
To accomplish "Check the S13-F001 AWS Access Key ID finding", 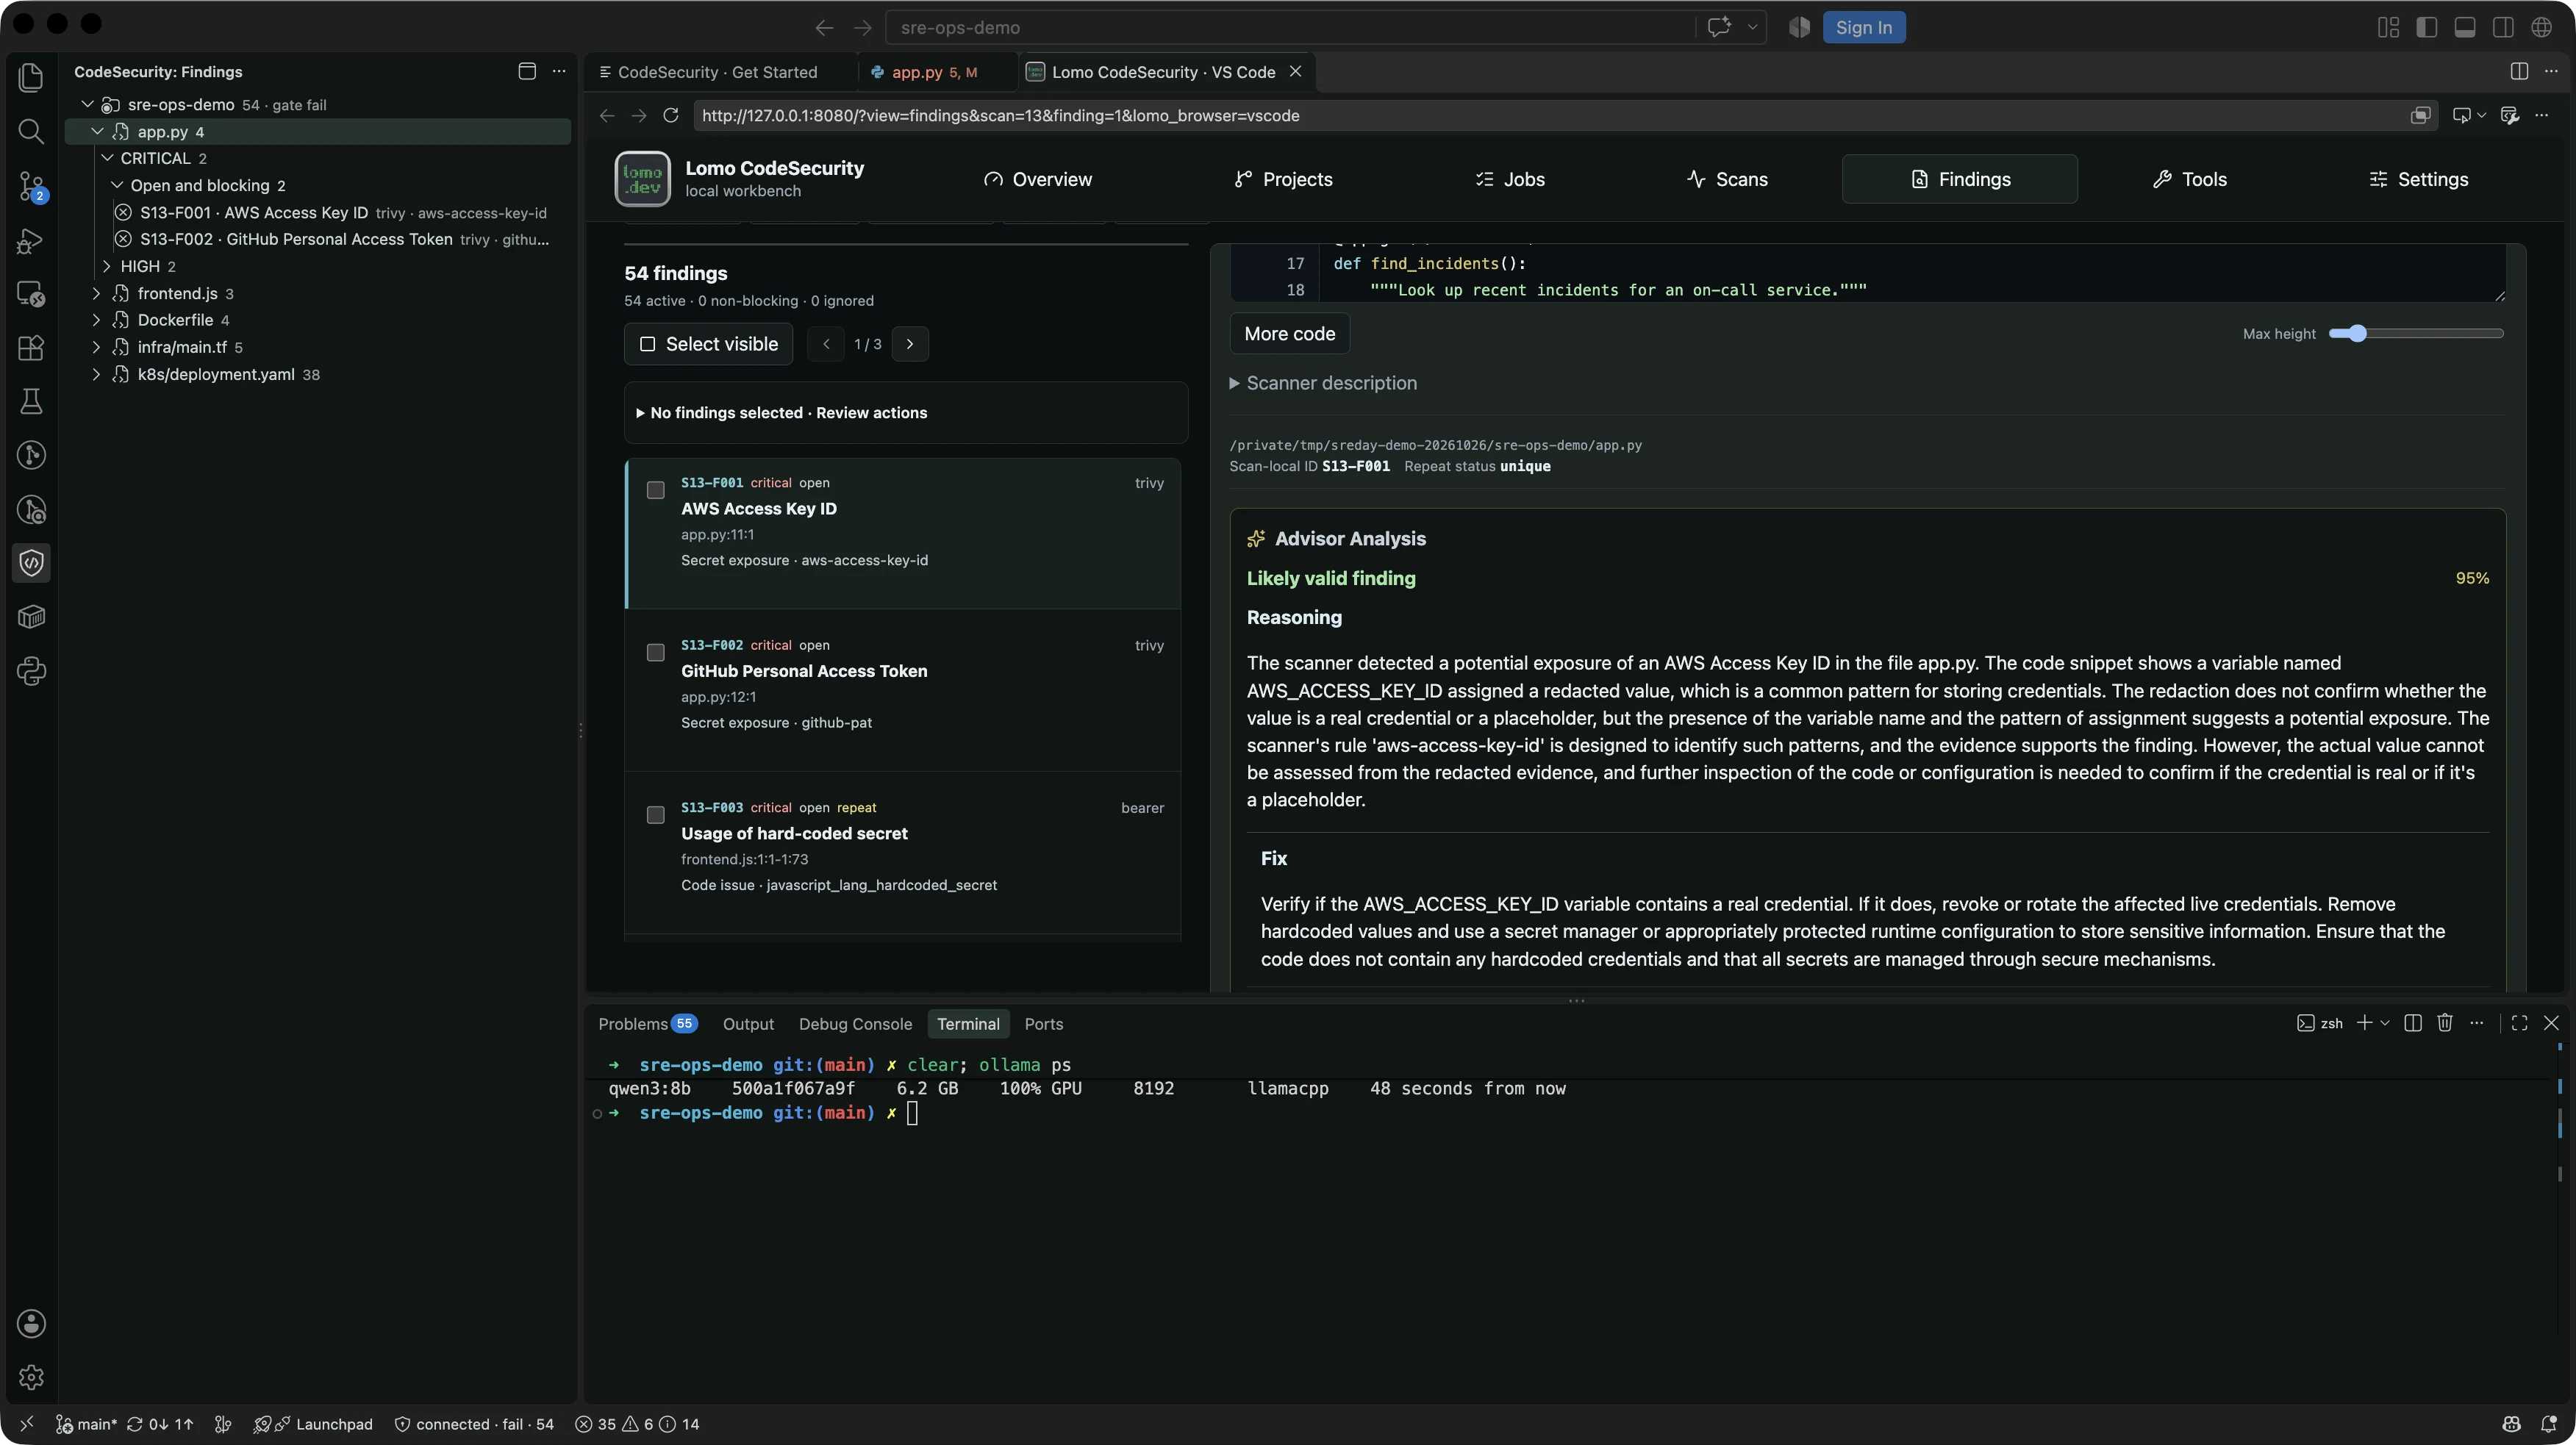I will pos(656,490).
